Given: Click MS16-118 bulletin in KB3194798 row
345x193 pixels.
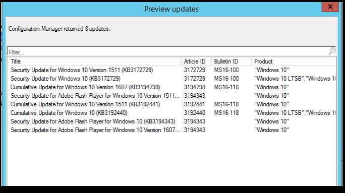Looking at the screenshot, I should tap(226, 87).
